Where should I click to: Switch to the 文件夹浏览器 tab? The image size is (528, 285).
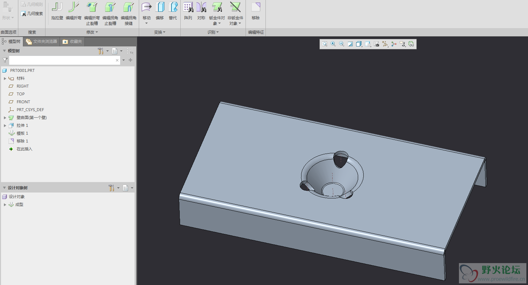pos(42,42)
